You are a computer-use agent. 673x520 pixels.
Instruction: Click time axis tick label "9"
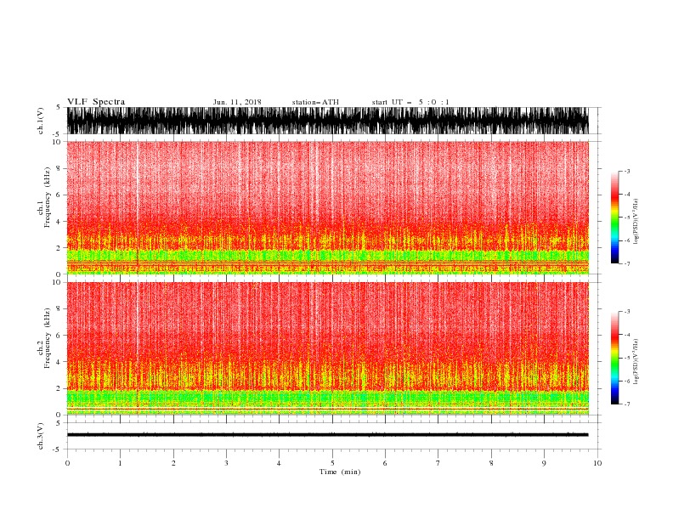[544, 463]
